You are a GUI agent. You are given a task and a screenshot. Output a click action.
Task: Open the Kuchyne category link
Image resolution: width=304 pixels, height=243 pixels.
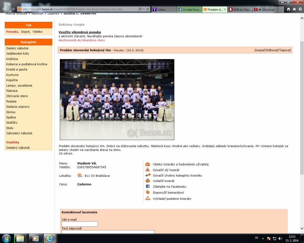[12, 75]
